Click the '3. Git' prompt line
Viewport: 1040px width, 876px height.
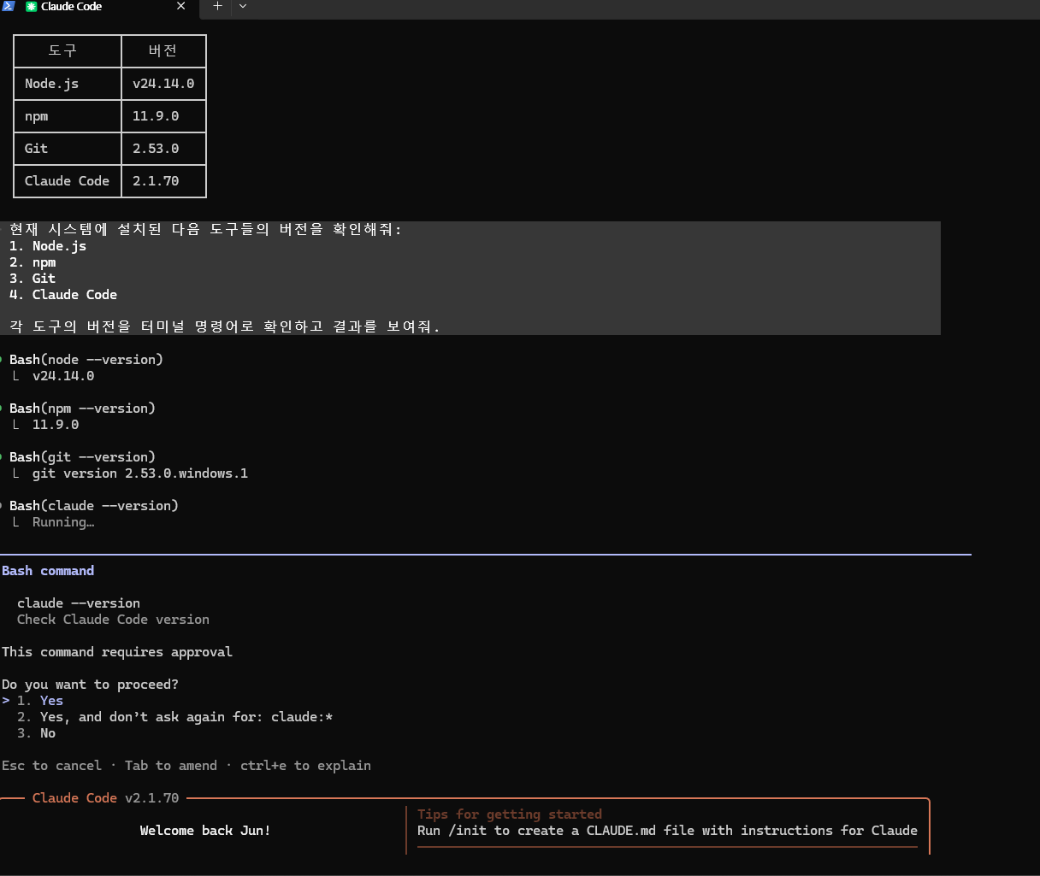tap(32, 279)
